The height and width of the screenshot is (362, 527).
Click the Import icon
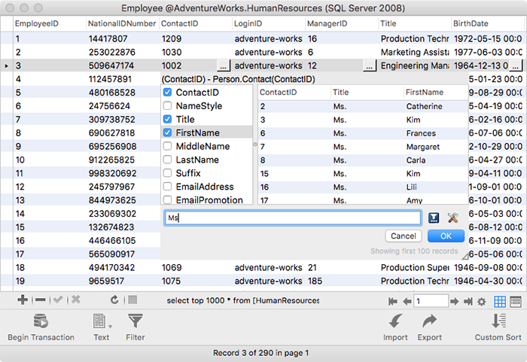coord(396,321)
